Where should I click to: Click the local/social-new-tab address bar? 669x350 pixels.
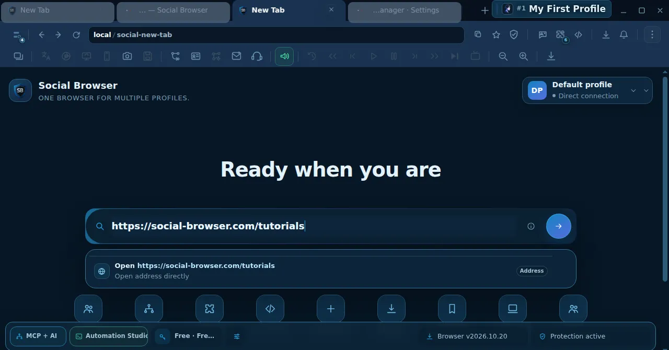(x=276, y=35)
